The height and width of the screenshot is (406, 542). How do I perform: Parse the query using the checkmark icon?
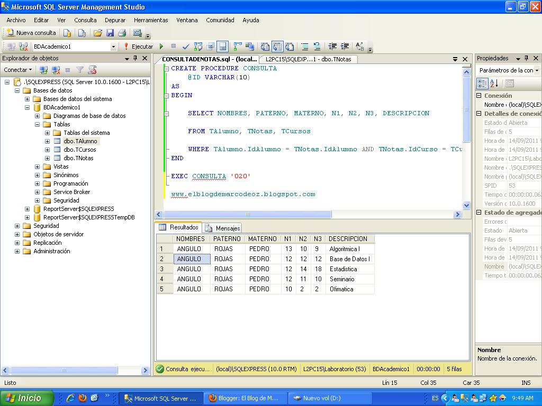pyautogui.click(x=185, y=47)
